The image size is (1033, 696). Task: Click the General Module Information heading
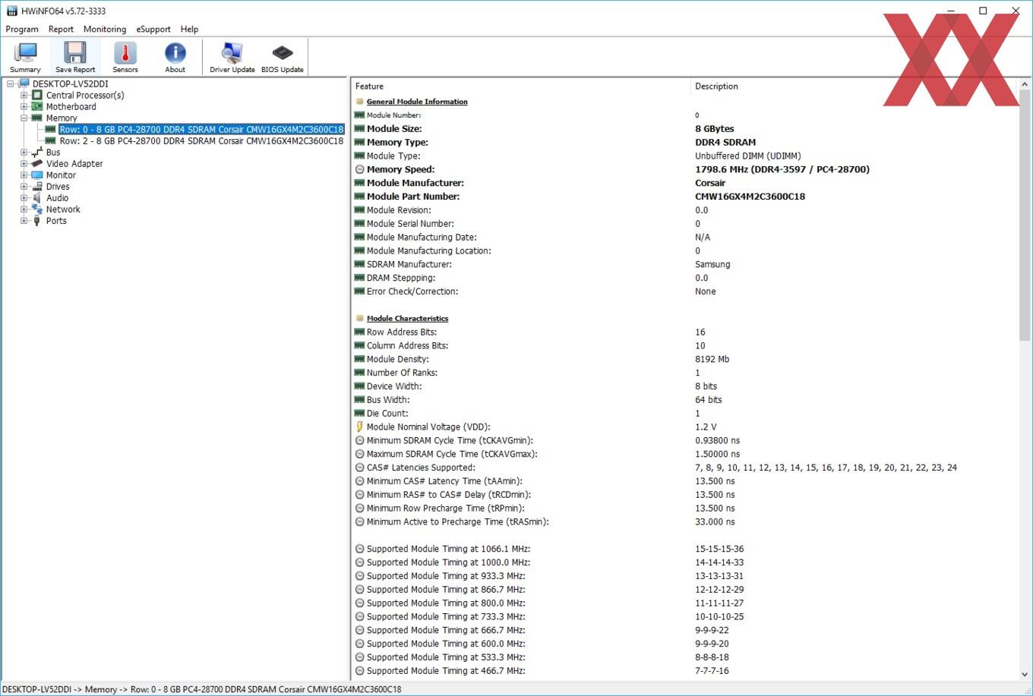tap(417, 102)
